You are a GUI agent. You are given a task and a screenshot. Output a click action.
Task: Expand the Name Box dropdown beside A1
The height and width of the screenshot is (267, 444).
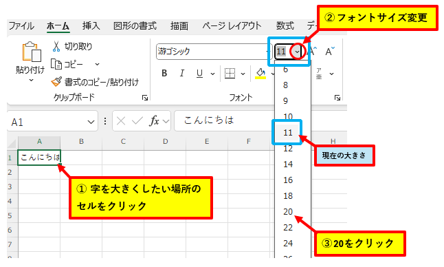click(x=91, y=122)
